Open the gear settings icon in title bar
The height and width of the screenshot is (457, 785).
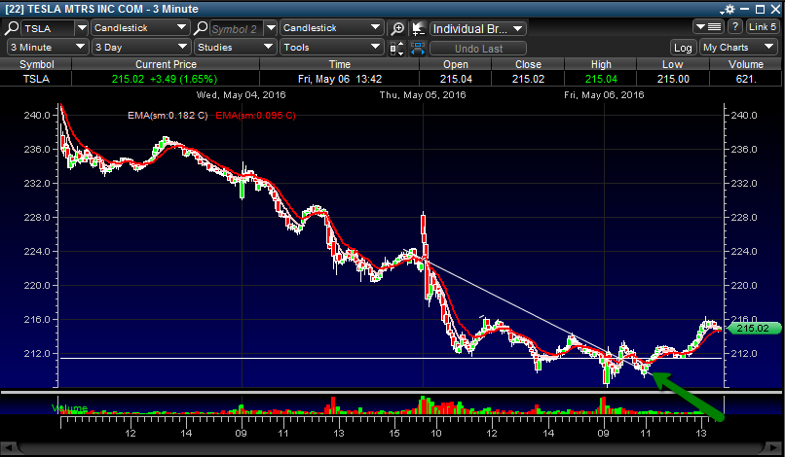pyautogui.click(x=728, y=9)
